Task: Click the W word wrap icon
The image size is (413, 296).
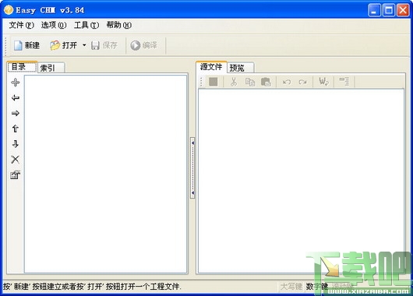Action: (323, 82)
